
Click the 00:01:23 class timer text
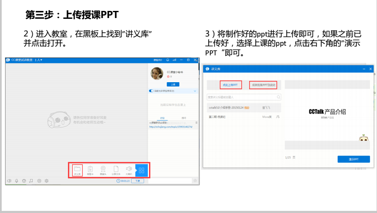[125, 181]
